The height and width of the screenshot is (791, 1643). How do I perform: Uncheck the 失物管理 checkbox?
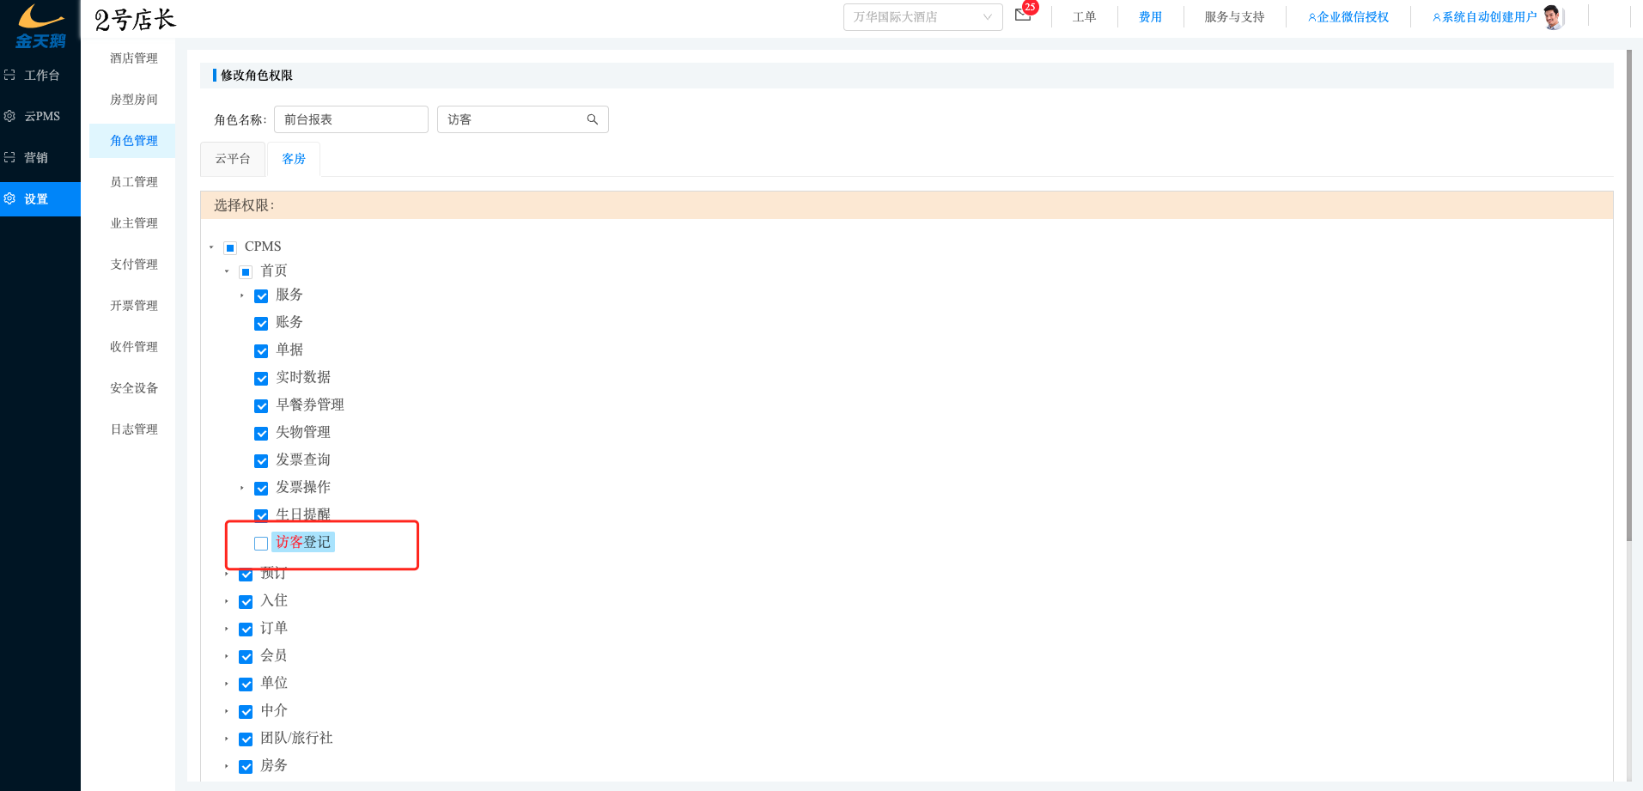261,434
